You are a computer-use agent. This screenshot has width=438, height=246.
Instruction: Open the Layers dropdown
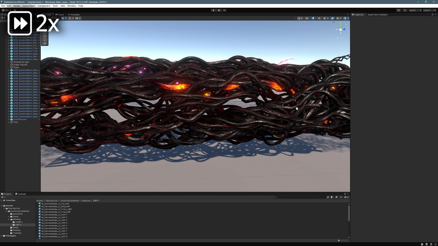pos(415,10)
